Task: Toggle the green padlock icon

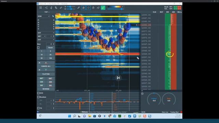Action: coord(103,8)
